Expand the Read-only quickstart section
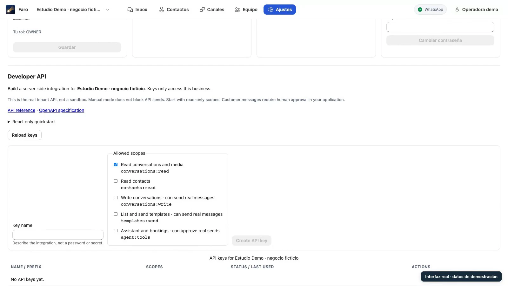Image resolution: width=508 pixels, height=286 pixels. (31, 122)
